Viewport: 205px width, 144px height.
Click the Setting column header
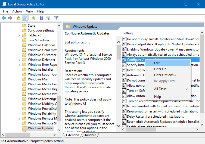pos(128,33)
